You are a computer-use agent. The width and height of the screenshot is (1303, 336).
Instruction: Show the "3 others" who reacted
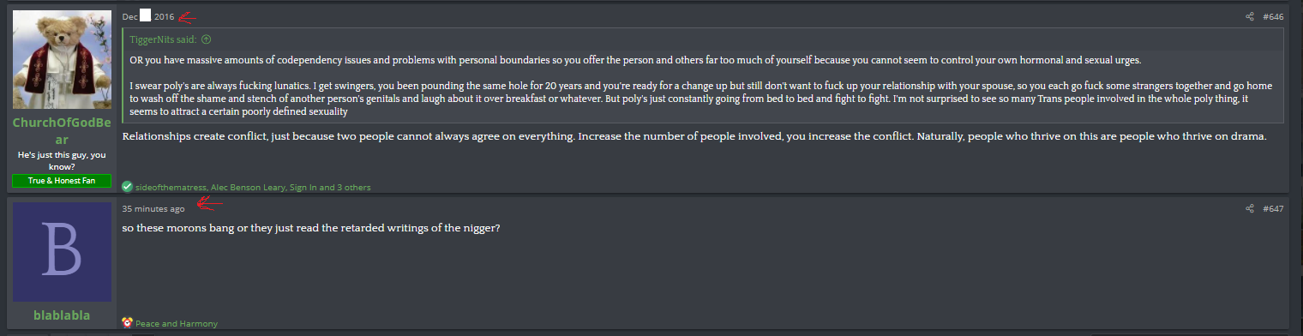[357, 187]
